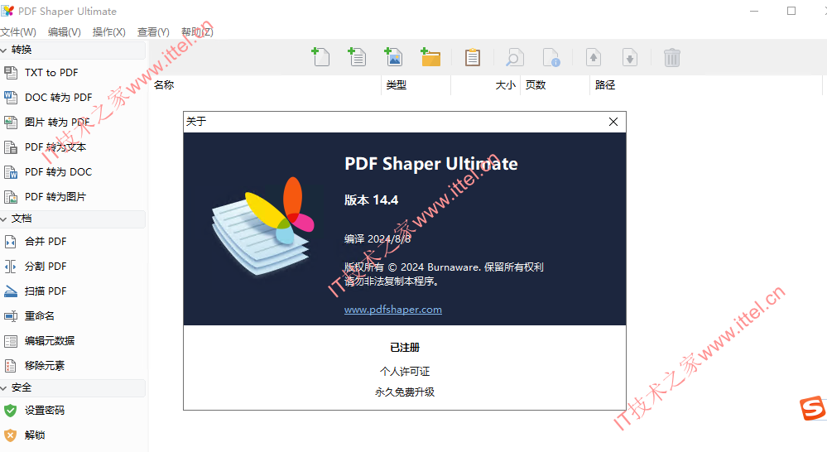Click the file info toolbar icon

click(x=551, y=57)
